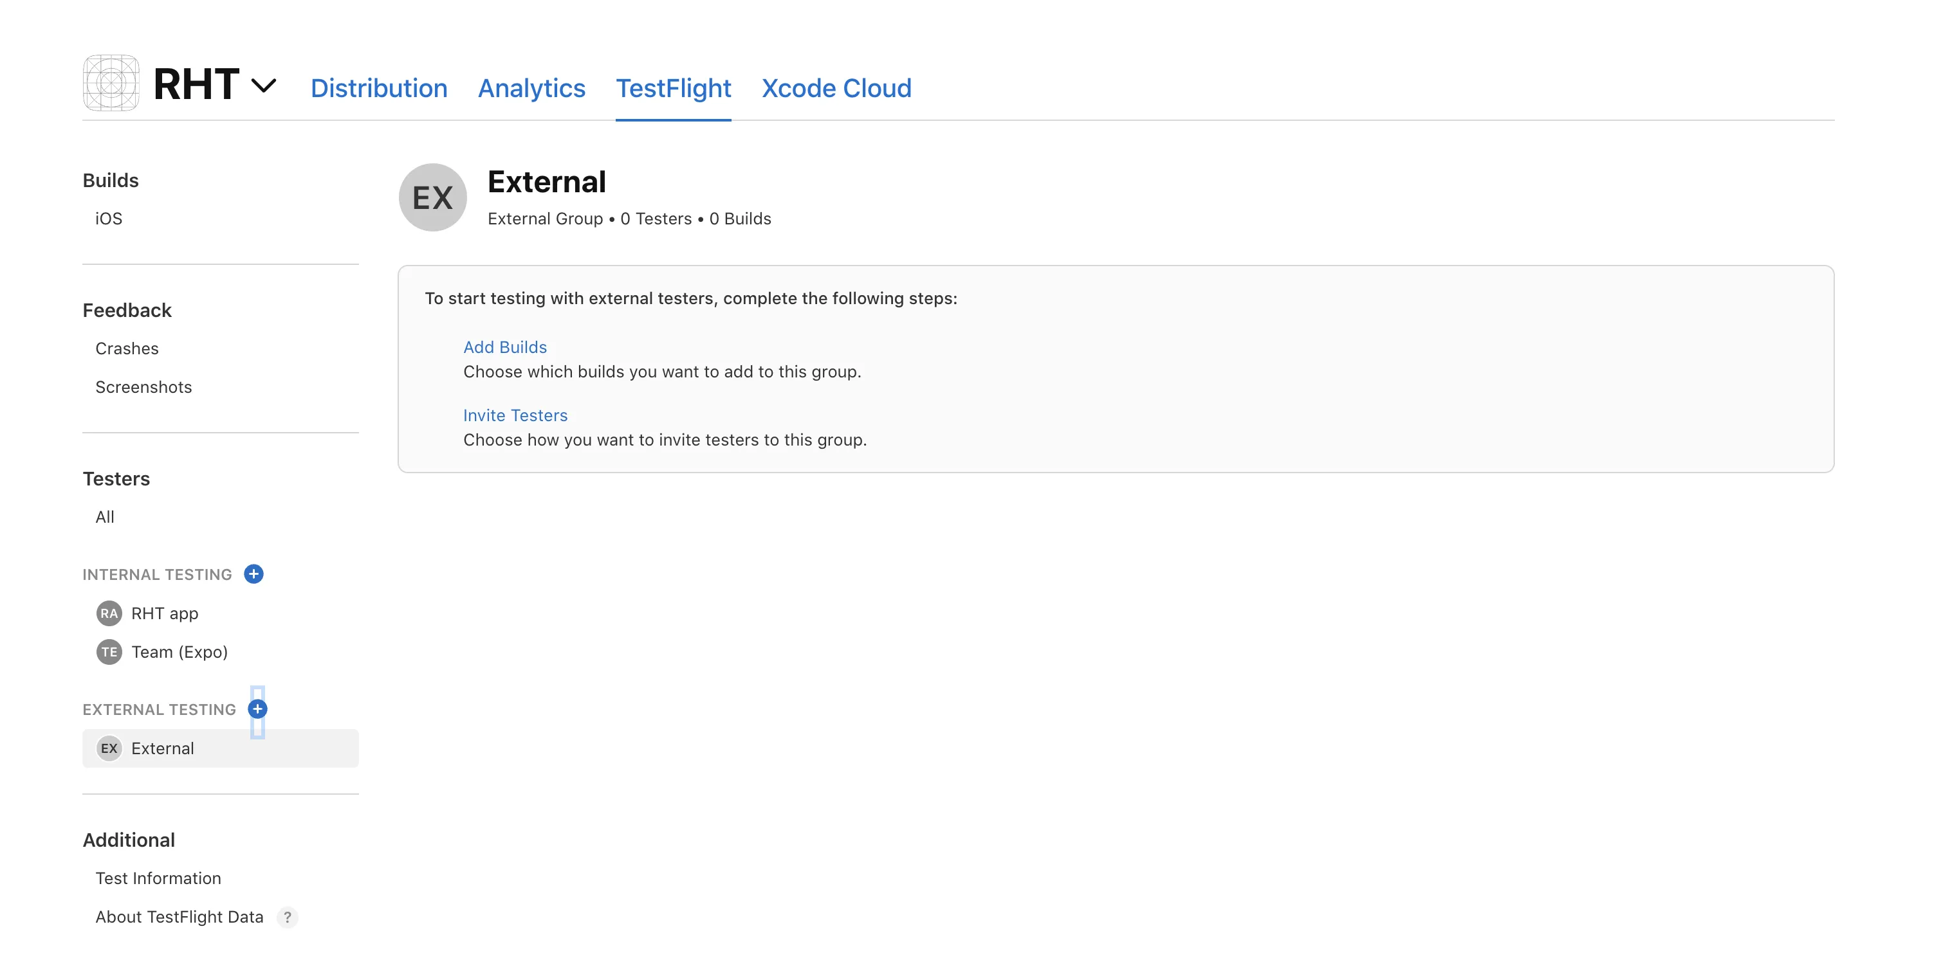Click the help question mark icon
The height and width of the screenshot is (958, 1943).
(288, 917)
